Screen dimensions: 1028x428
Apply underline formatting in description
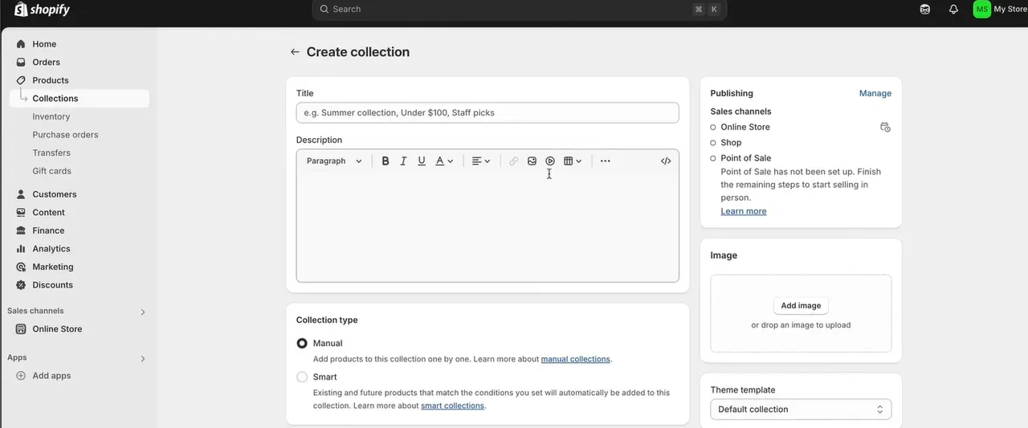[422, 161]
